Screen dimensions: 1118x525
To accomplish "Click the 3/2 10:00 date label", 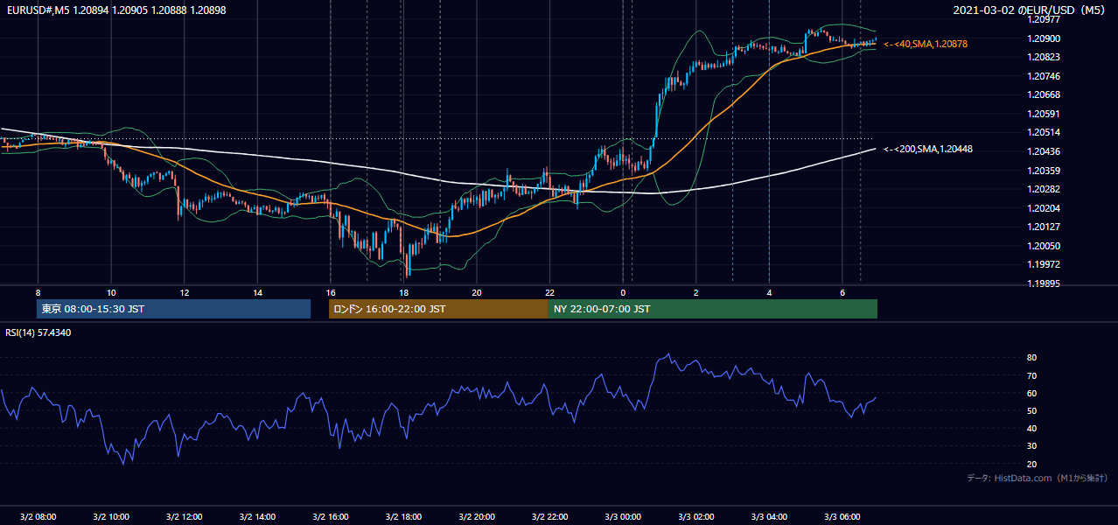I will pos(111,516).
